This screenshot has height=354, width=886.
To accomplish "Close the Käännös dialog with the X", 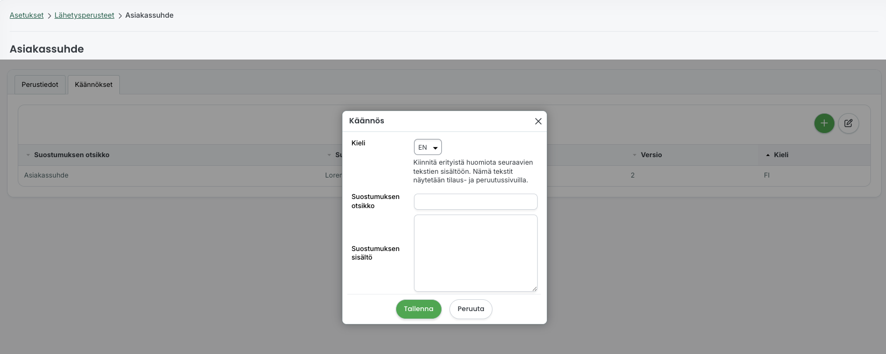I will tap(538, 121).
